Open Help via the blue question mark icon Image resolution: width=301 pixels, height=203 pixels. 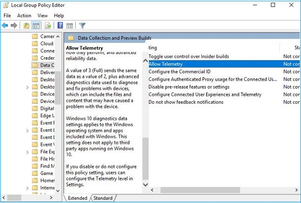click(60, 26)
